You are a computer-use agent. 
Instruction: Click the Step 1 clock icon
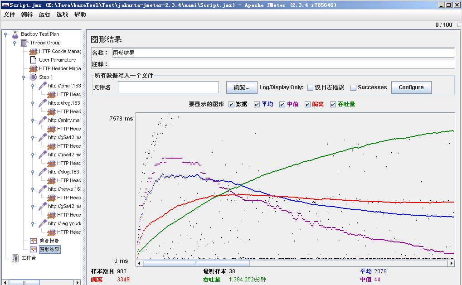[33, 77]
